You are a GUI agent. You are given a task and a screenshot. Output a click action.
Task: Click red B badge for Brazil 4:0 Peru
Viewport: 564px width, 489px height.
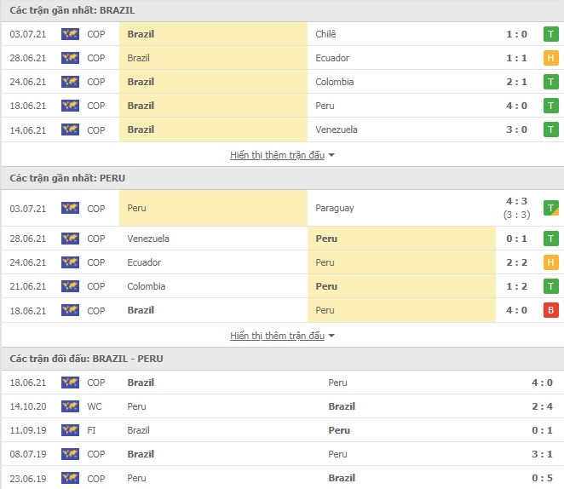550,310
